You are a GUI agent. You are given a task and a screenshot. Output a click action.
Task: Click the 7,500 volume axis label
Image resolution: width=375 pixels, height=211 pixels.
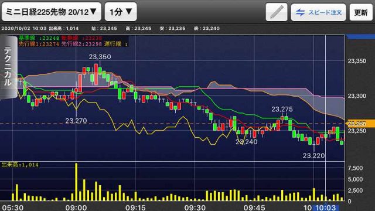click(x=355, y=168)
